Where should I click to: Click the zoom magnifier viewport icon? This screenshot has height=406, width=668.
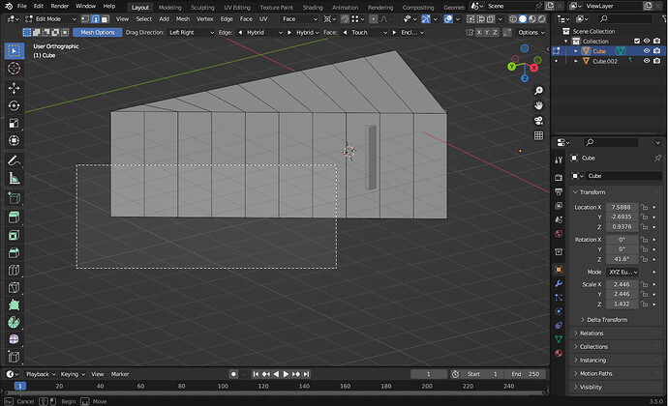tap(539, 91)
